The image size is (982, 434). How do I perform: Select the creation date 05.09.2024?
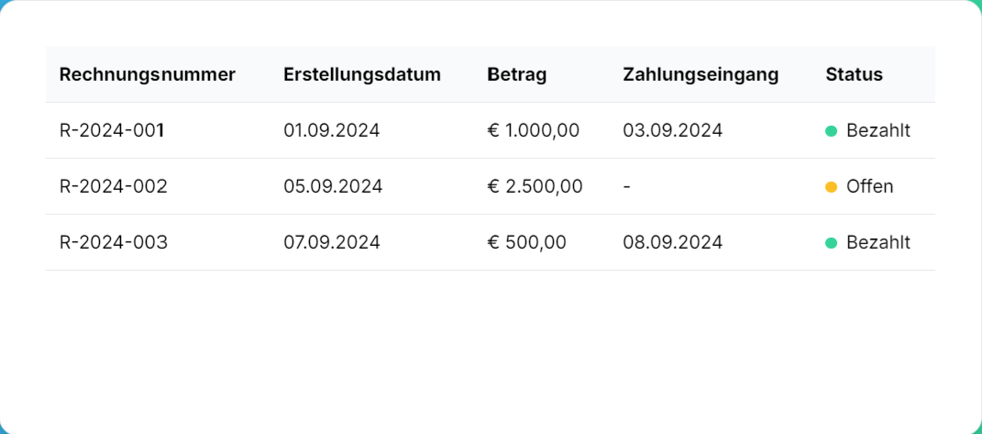tap(333, 187)
